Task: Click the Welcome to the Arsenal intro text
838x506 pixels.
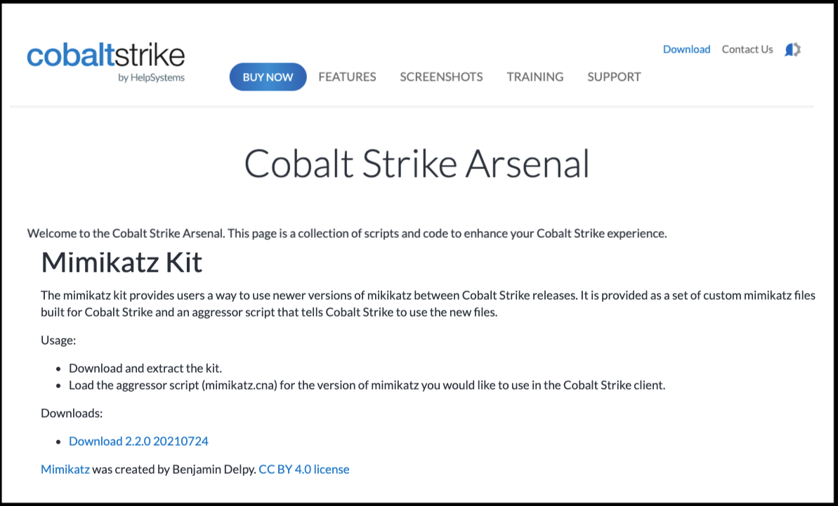Action: click(x=346, y=234)
